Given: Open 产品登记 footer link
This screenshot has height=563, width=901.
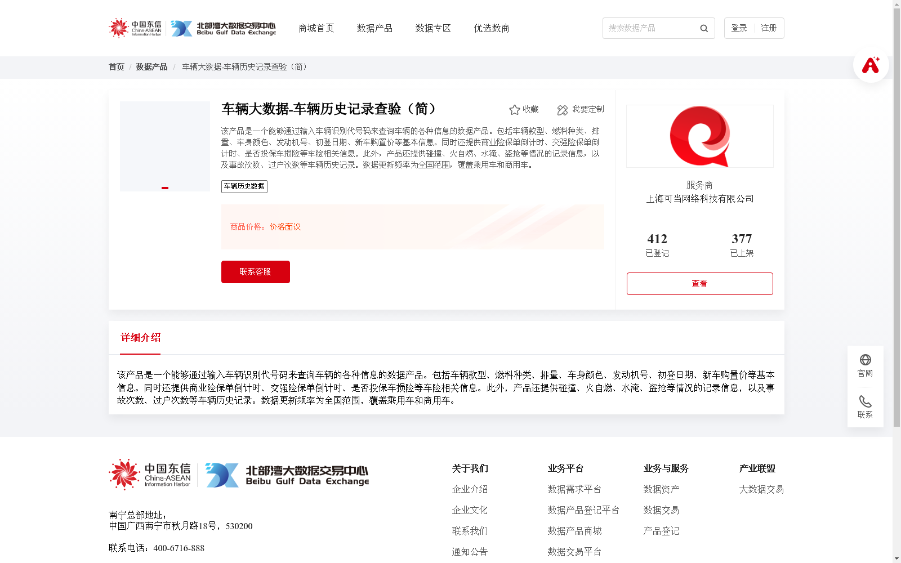Looking at the screenshot, I should (x=661, y=531).
